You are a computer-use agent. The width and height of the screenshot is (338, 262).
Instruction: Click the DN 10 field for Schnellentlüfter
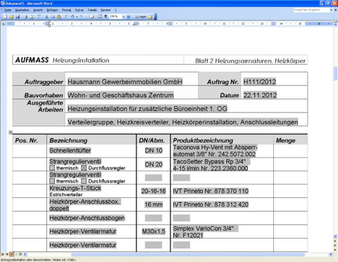[153, 150]
